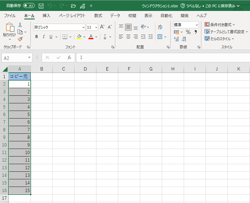Switch to the 挿入 ribbon tab
The image size is (250, 203).
[x=47, y=15]
